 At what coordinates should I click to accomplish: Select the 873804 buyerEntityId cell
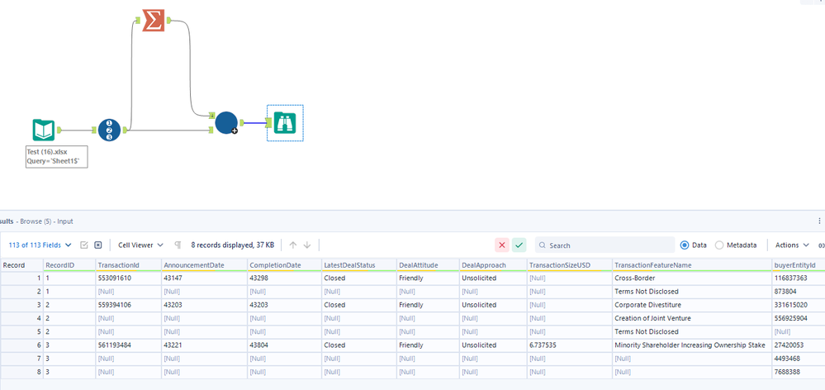799,291
